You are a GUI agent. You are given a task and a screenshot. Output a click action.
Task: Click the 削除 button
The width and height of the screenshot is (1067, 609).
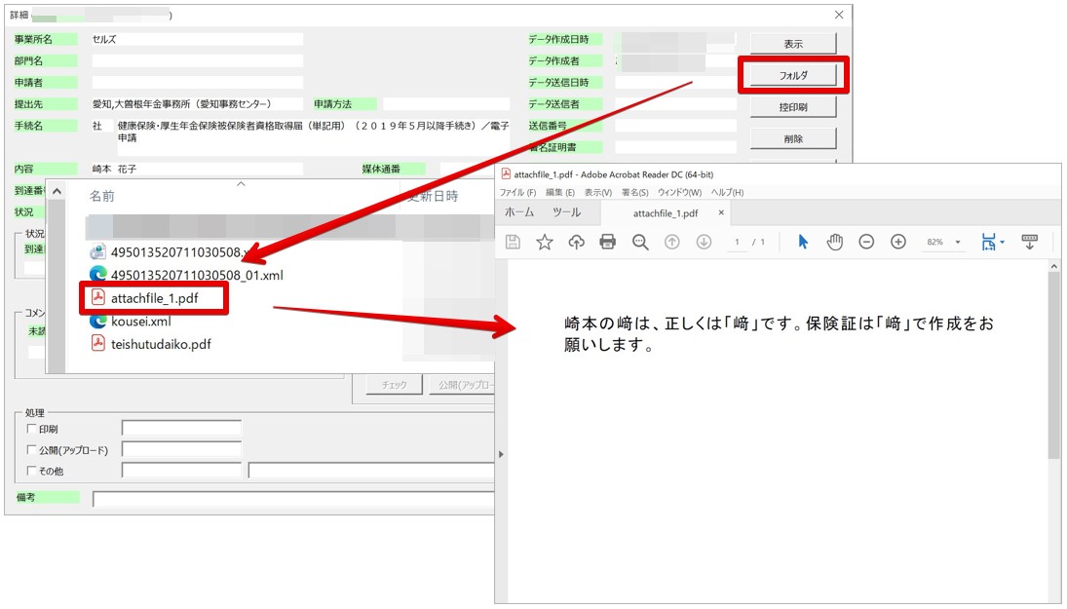(793, 138)
